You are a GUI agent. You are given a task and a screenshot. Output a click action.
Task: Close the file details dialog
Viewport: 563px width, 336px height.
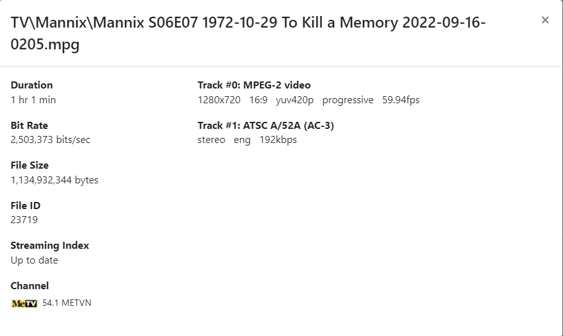click(x=545, y=20)
